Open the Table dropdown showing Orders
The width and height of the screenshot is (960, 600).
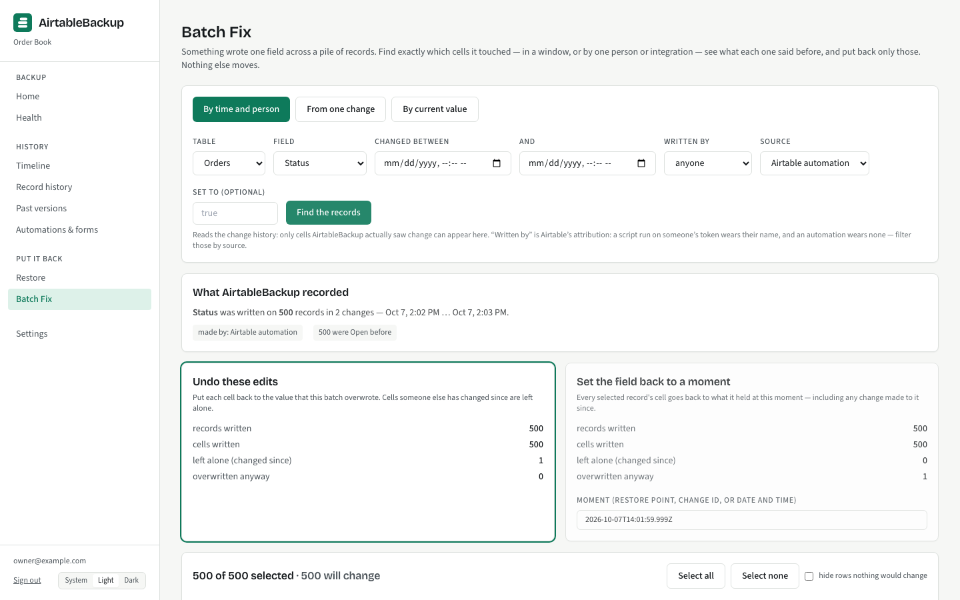229,163
